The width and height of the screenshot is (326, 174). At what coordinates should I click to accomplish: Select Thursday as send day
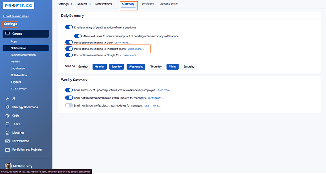point(156,67)
